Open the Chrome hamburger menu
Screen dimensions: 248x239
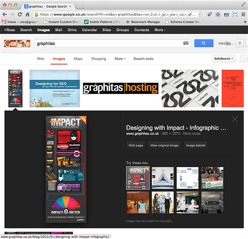(243, 15)
